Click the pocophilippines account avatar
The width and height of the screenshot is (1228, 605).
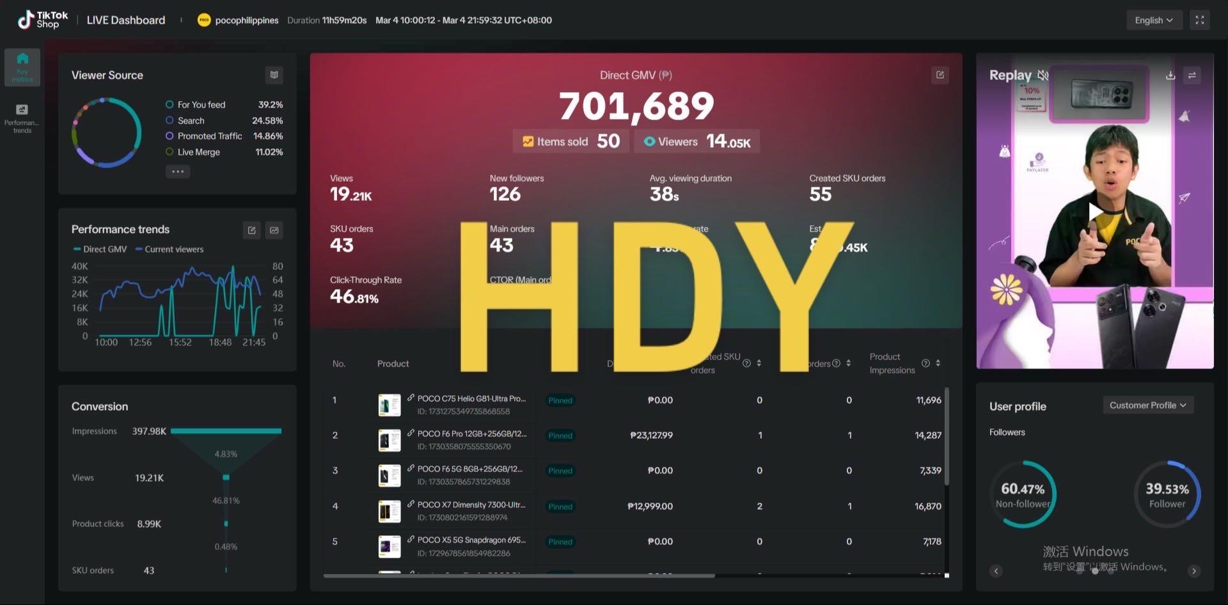203,20
